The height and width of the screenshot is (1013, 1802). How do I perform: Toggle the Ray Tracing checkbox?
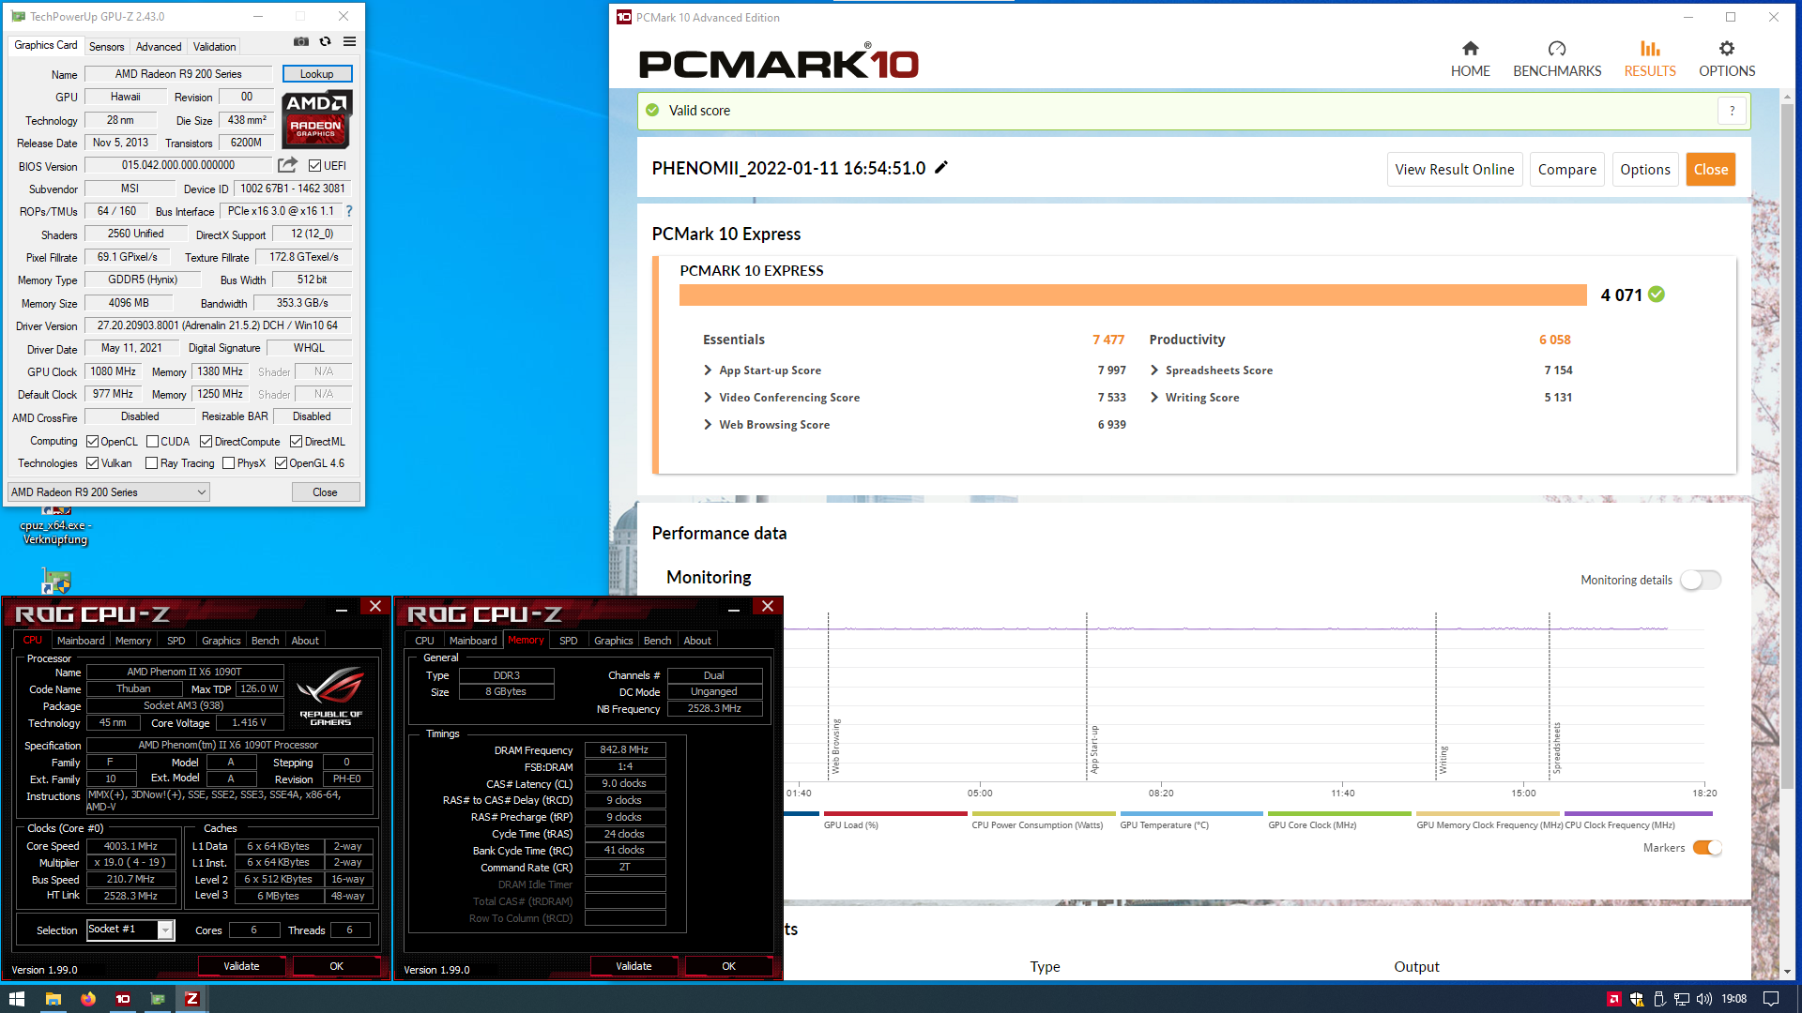(x=152, y=463)
